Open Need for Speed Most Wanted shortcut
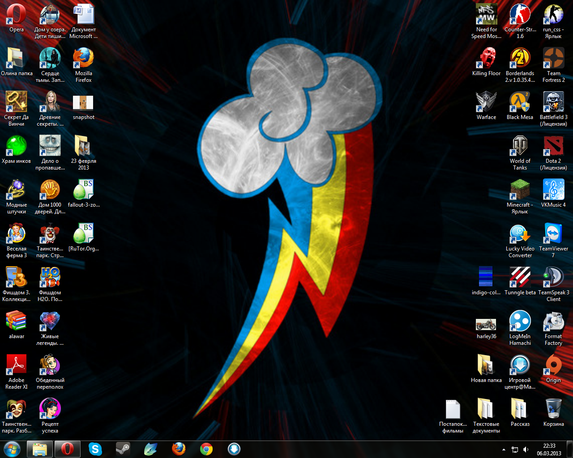Image resolution: width=573 pixels, height=458 pixels. point(486,21)
